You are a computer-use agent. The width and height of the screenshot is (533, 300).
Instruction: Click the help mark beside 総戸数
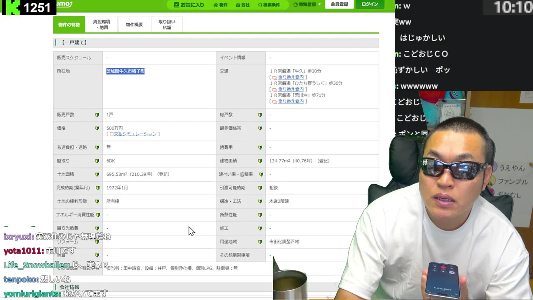pos(260,115)
